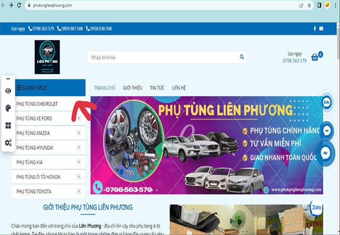This screenshot has height=235, width=340.
Task: Click the eye preview icon on floating toolbar
Action: click(8, 91)
